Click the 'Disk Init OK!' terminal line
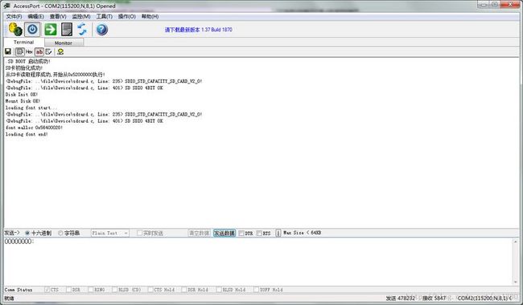This screenshot has width=523, height=305. coord(22,95)
